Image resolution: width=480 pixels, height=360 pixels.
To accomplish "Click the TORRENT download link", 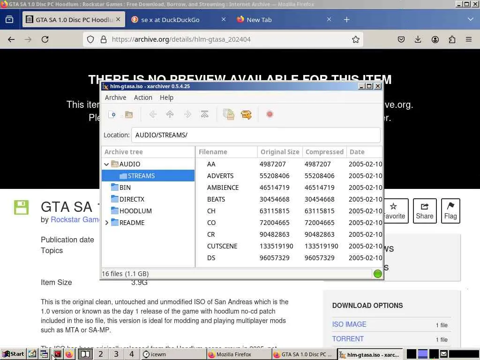I will (x=348, y=339).
